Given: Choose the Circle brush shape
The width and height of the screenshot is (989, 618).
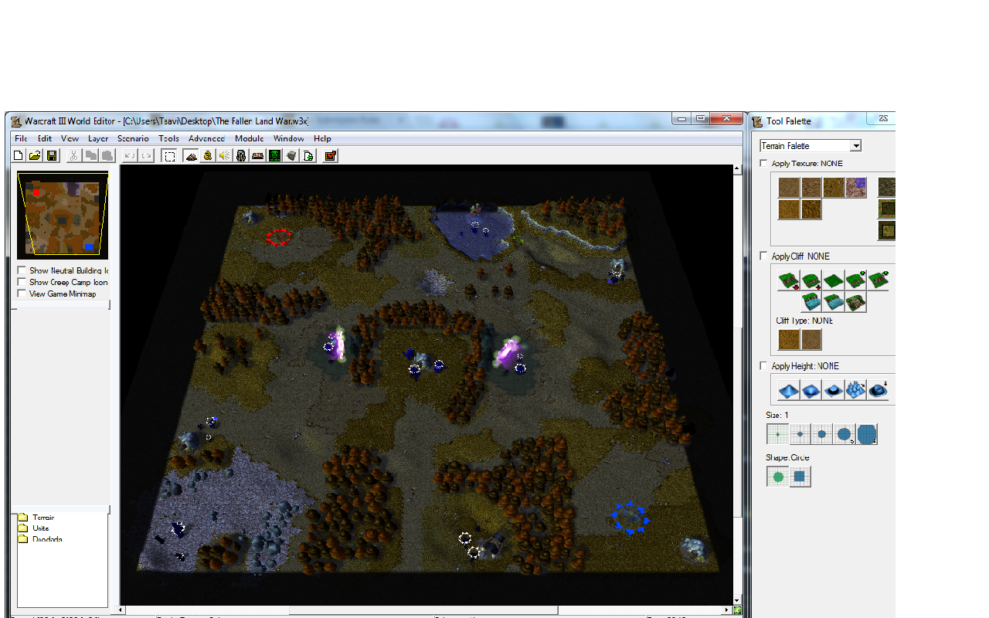Looking at the screenshot, I should coord(778,477).
